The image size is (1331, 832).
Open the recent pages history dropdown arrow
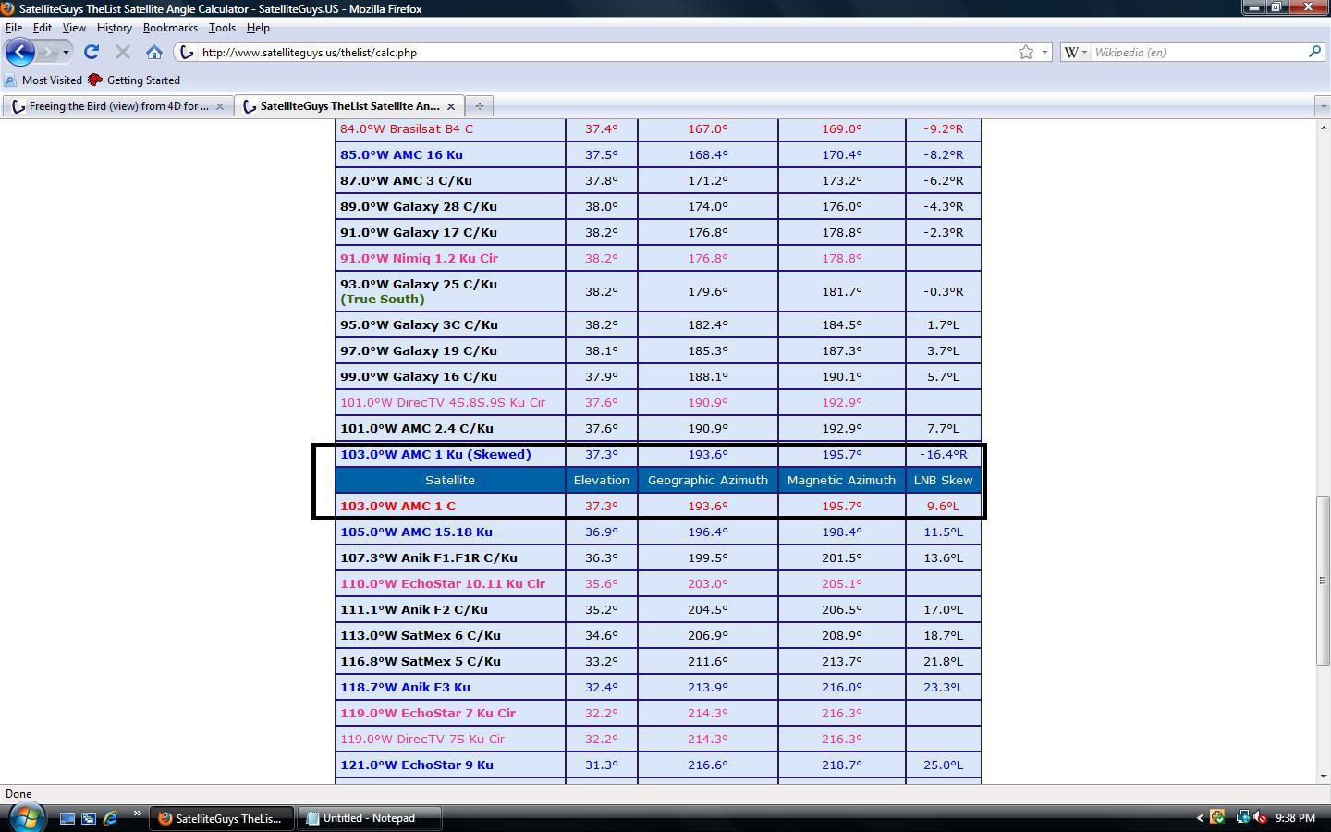point(66,53)
